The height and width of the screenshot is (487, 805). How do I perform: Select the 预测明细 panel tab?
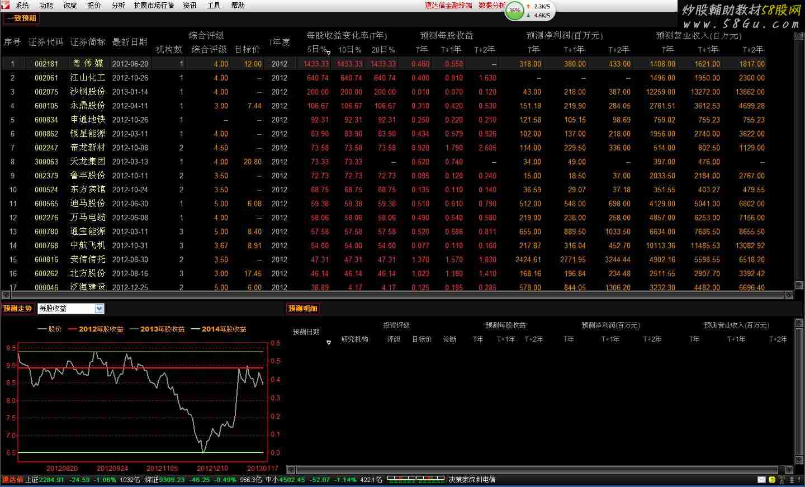(302, 309)
